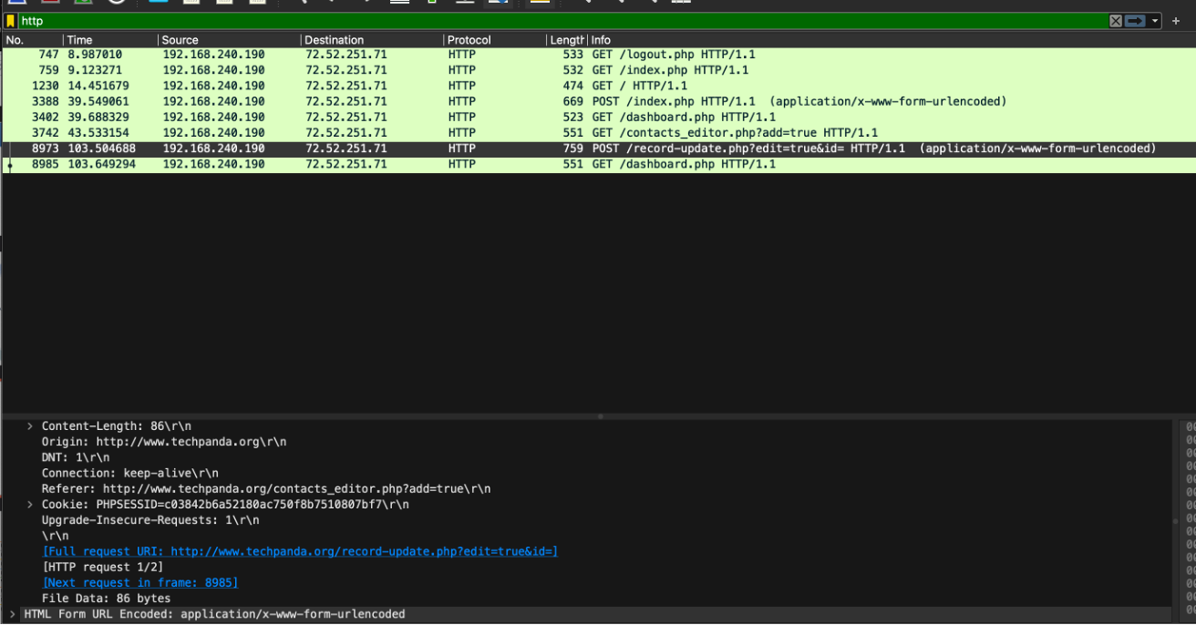Sort packets by No. column
This screenshot has width=1196, height=625.
tap(32, 40)
